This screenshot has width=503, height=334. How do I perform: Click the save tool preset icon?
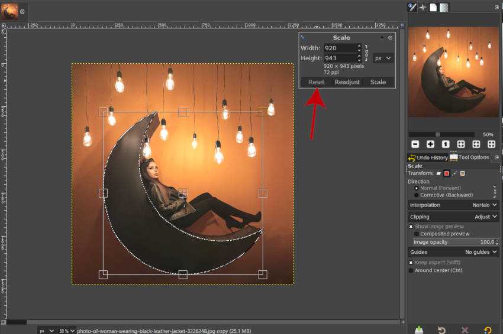419,330
